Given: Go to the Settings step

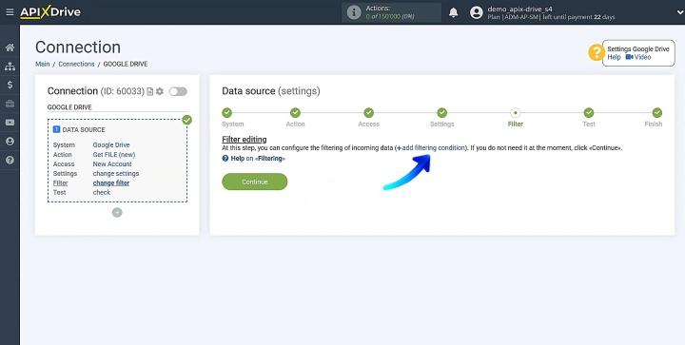Looking at the screenshot, I should tap(442, 112).
